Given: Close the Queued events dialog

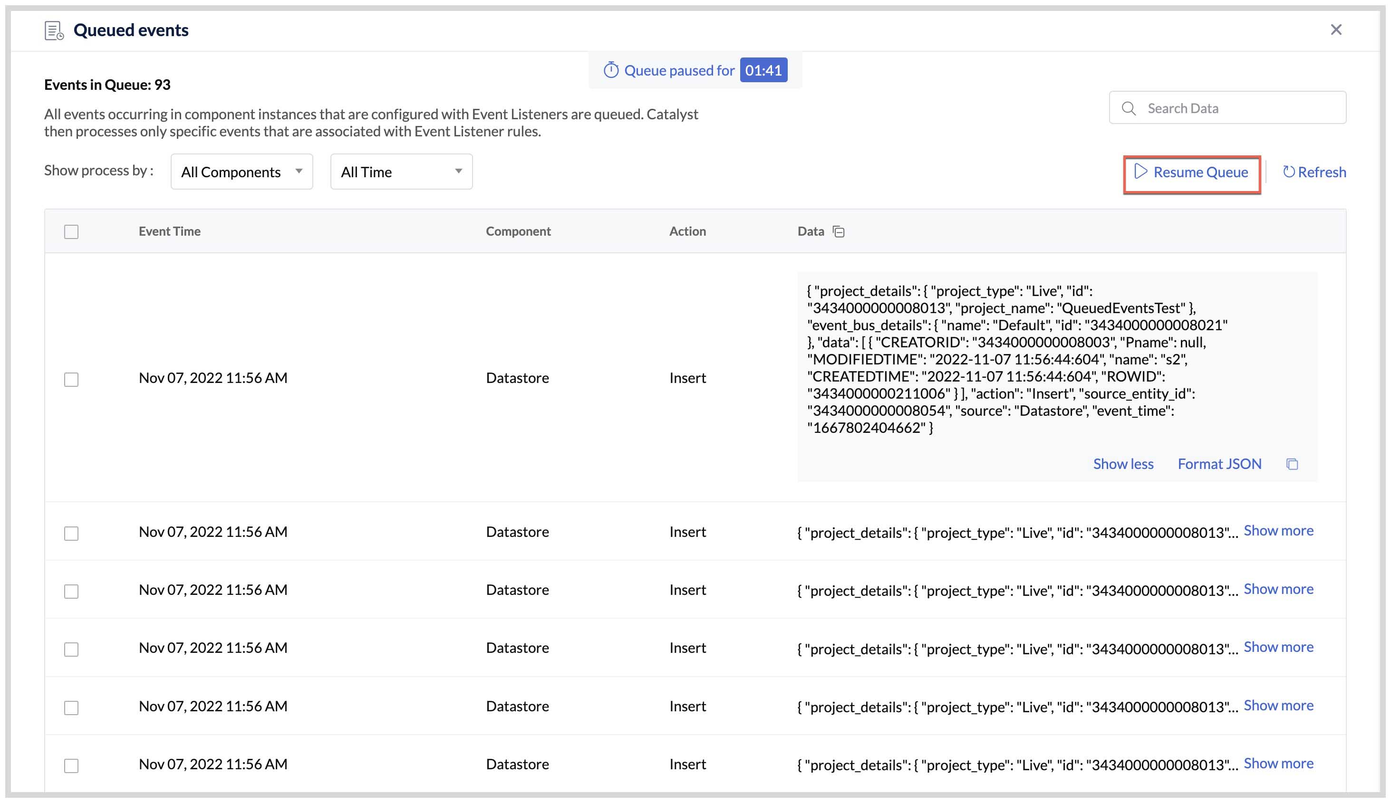Looking at the screenshot, I should pos(1336,30).
